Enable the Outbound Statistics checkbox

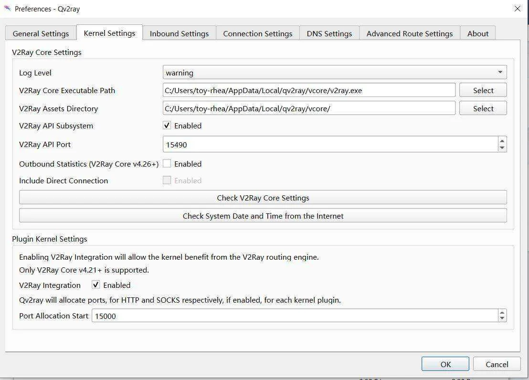pyautogui.click(x=167, y=164)
